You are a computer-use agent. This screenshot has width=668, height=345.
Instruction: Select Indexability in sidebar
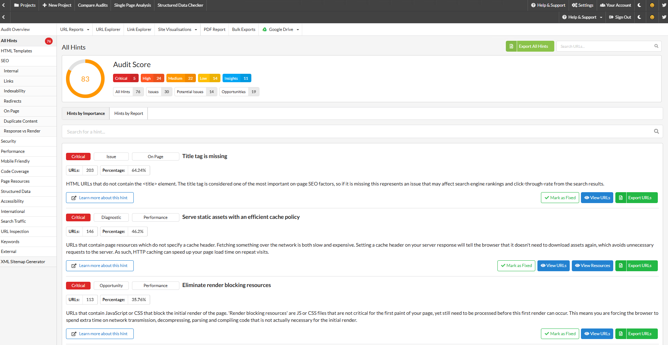tap(28, 91)
